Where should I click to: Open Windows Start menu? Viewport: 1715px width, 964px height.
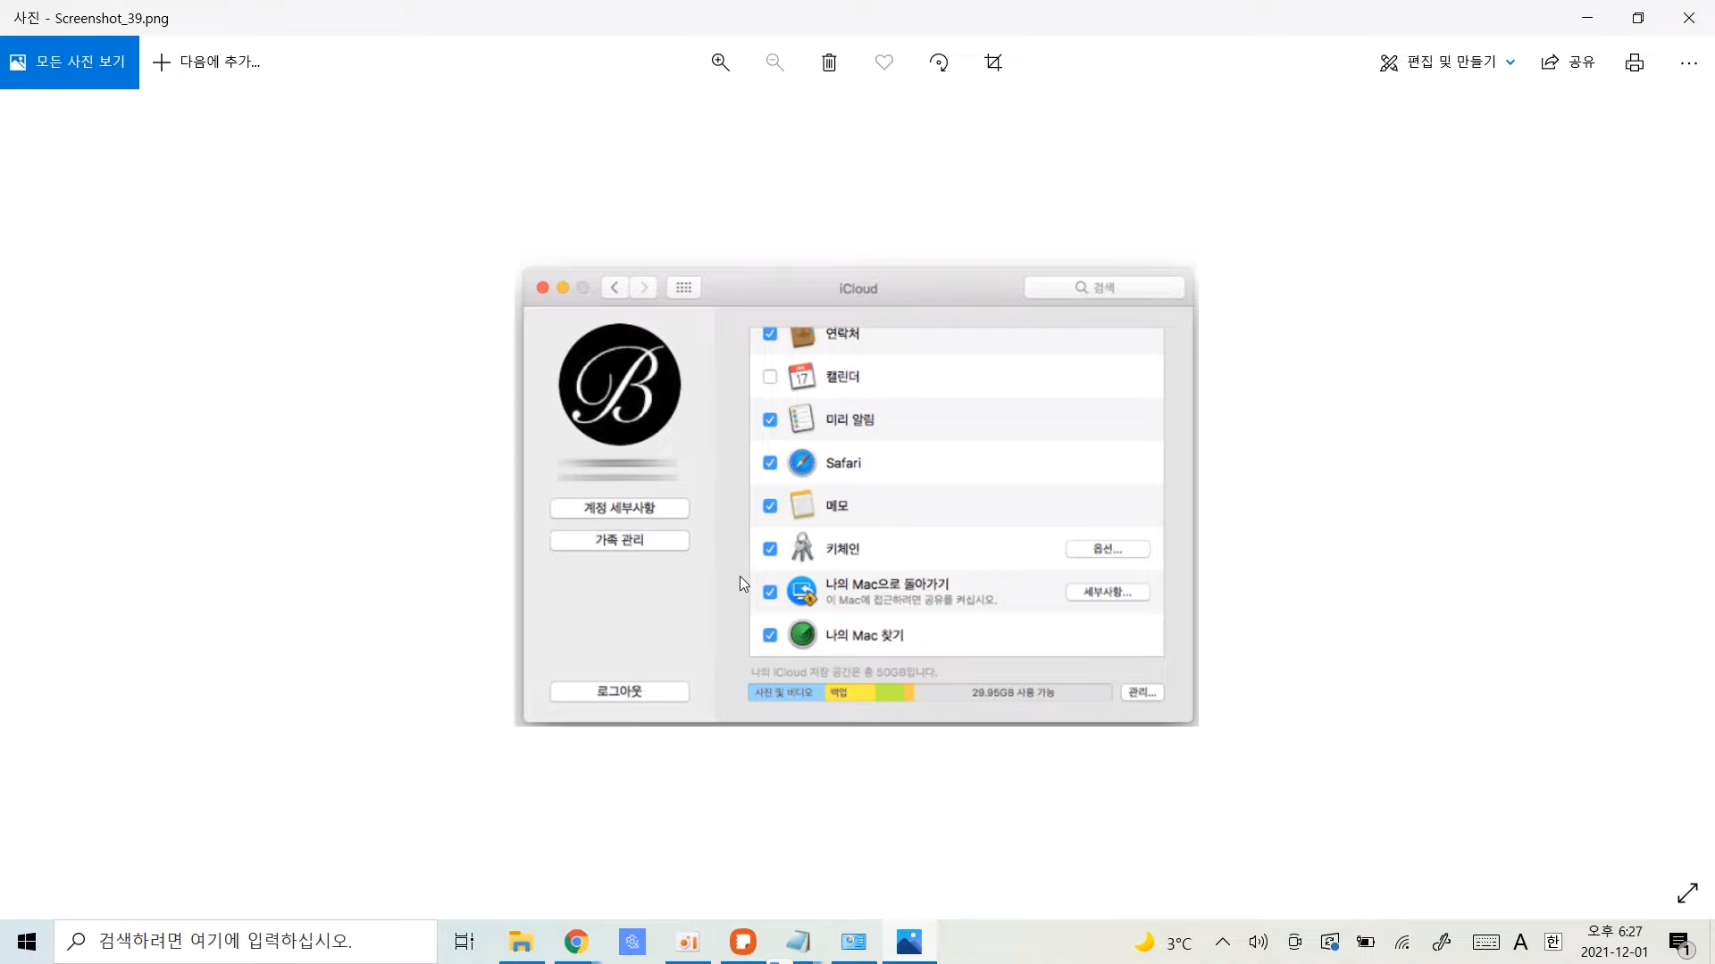tap(27, 942)
